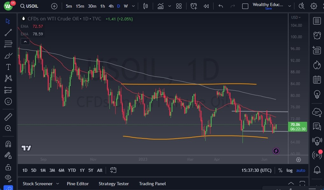Open the hotlists flame panel

[x=317, y=65]
